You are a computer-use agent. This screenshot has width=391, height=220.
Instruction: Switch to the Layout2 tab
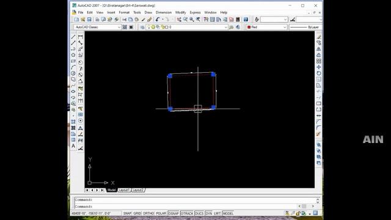[138, 190]
